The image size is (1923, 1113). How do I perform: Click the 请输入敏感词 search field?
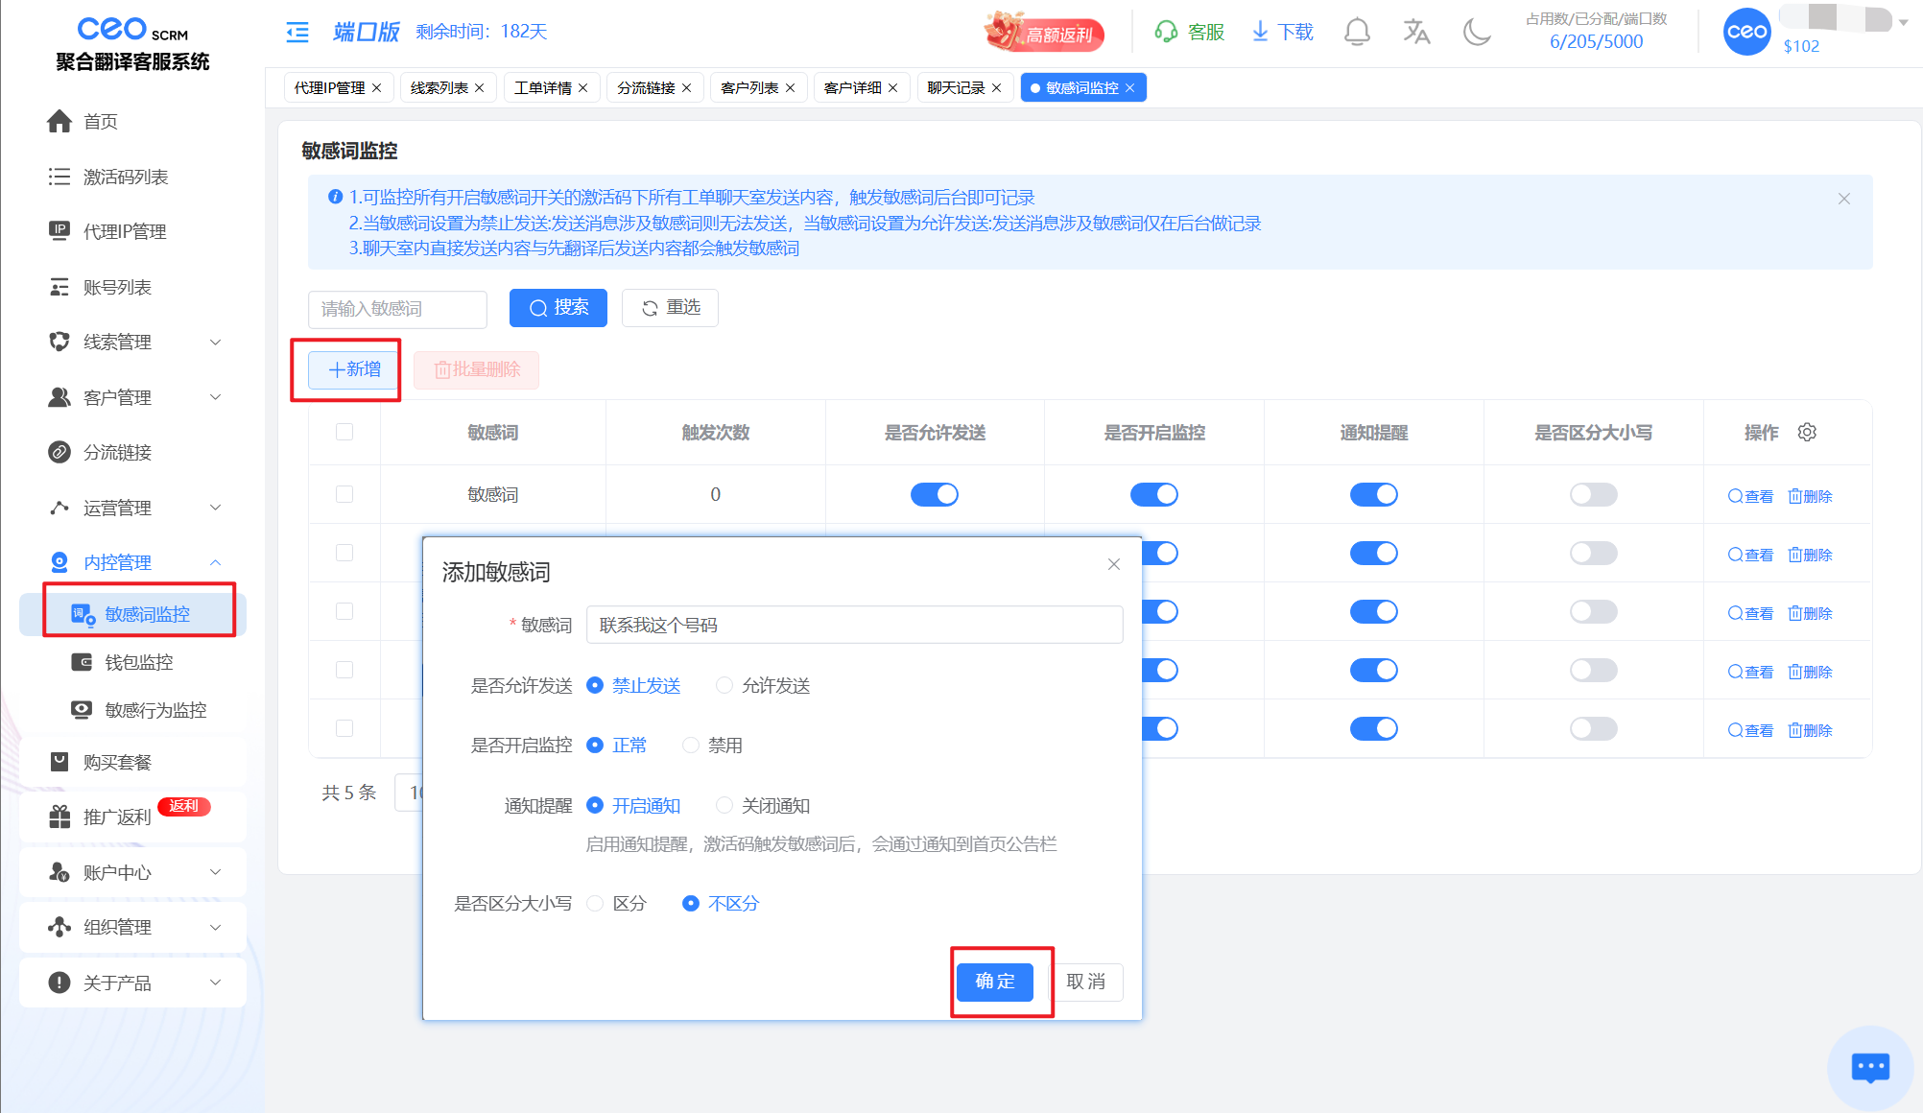(397, 309)
